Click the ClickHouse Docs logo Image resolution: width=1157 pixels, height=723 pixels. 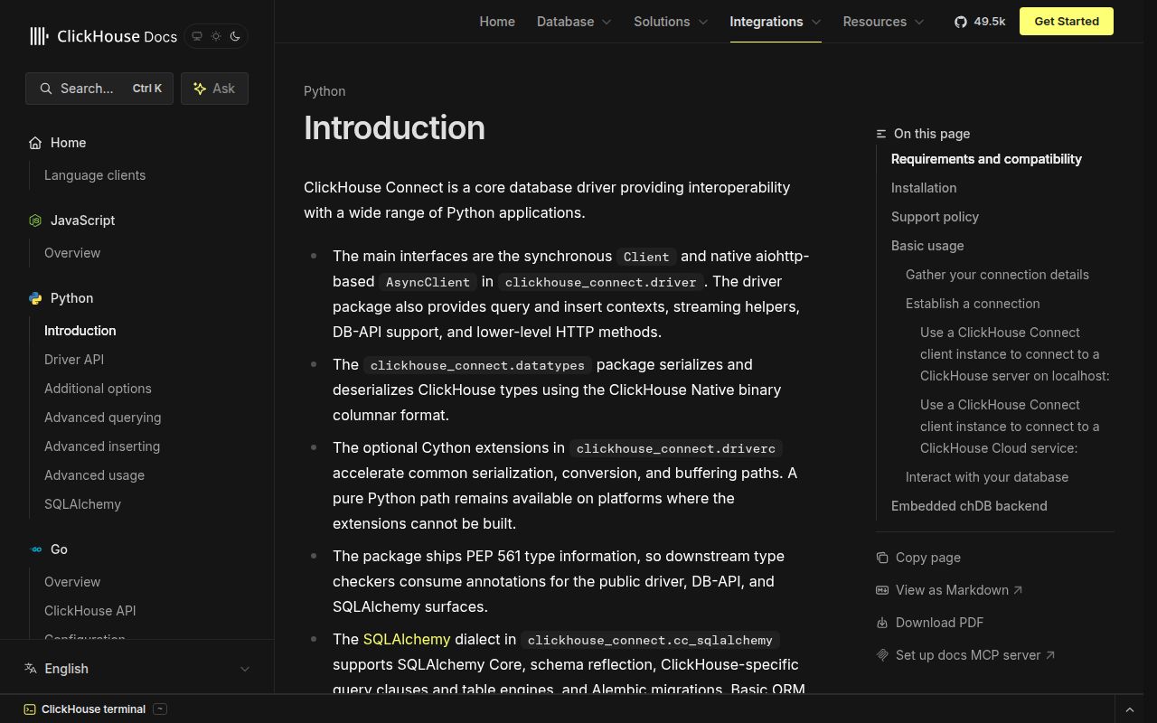[103, 36]
